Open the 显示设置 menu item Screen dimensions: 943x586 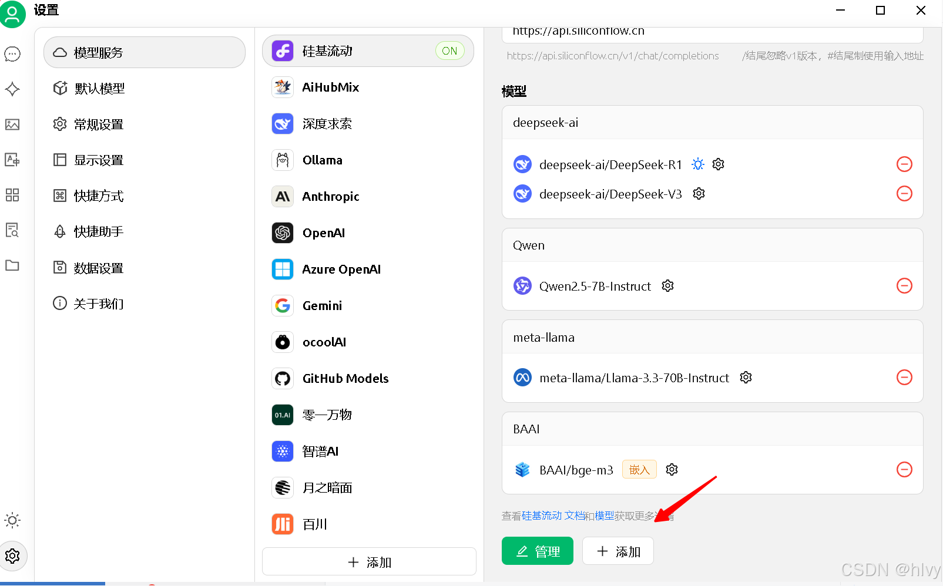coord(145,160)
